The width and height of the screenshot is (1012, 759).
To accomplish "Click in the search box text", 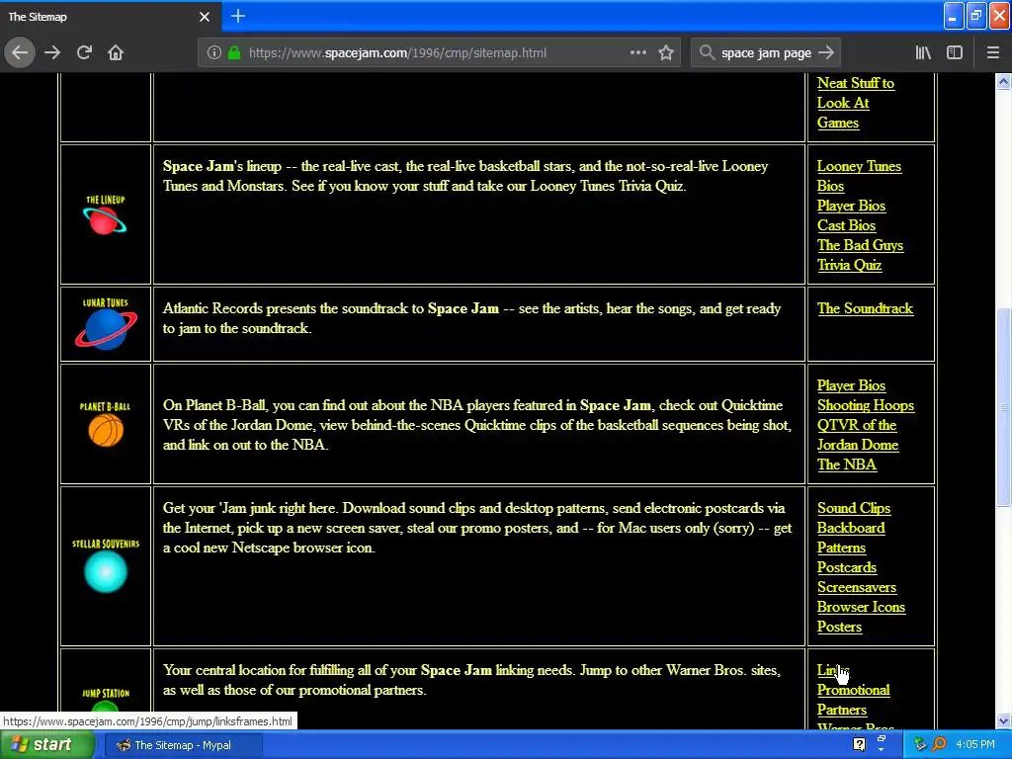I will 766,53.
